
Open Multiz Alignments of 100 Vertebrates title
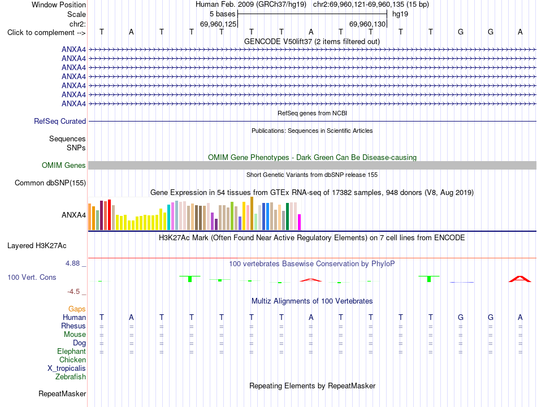(x=312, y=301)
